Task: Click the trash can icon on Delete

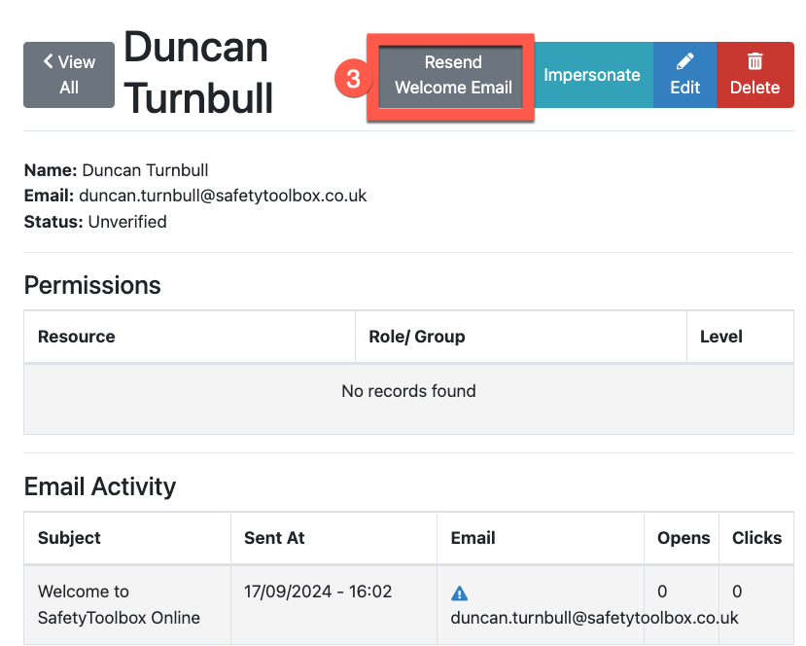Action: [x=754, y=62]
